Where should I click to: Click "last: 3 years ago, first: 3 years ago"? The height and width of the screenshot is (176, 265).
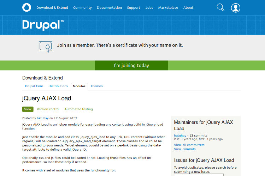[198, 139]
